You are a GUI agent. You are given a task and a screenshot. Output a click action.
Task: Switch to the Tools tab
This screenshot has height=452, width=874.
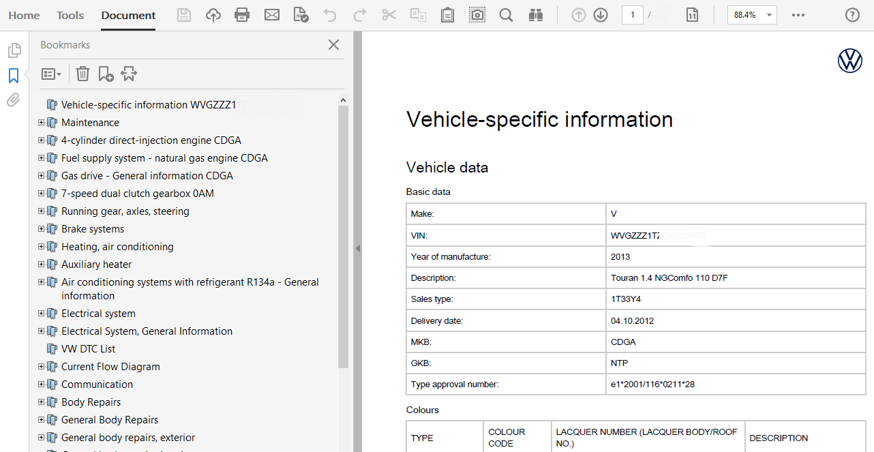tap(70, 15)
